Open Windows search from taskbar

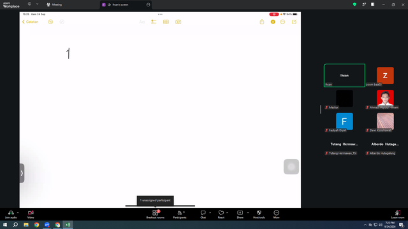[x=15, y=225]
